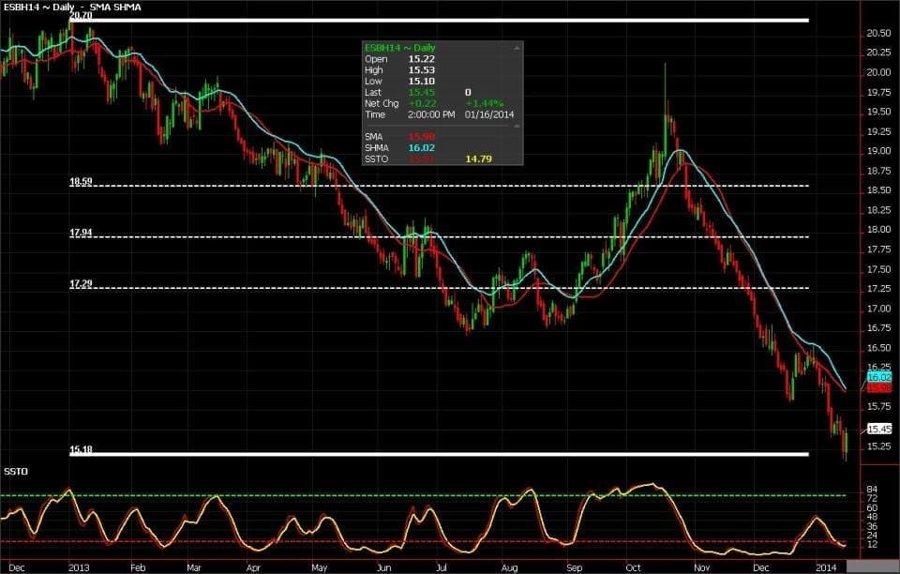The width and height of the screenshot is (900, 574).
Task: Click the ESBH14 ~ Daily chart title
Action: (x=37, y=7)
